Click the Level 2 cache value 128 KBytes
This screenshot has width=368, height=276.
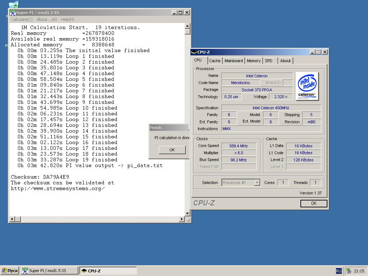[x=303, y=160]
